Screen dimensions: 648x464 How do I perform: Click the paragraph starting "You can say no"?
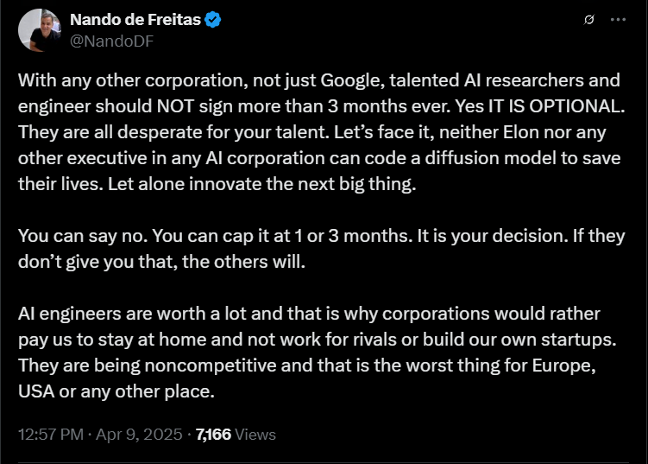click(x=319, y=248)
